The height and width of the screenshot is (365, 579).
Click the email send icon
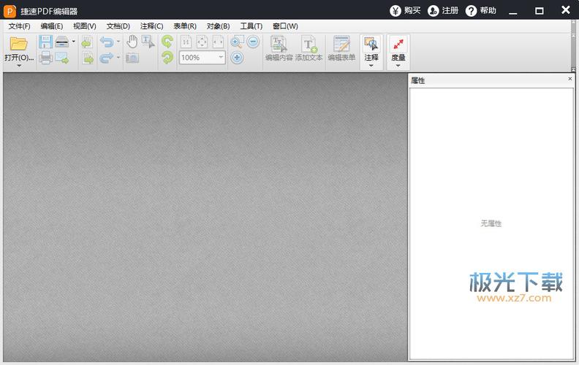61,58
